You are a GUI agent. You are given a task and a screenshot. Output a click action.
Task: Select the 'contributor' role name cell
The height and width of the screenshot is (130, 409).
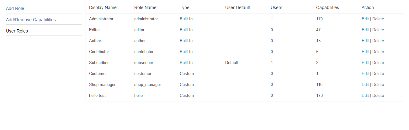pos(144,52)
